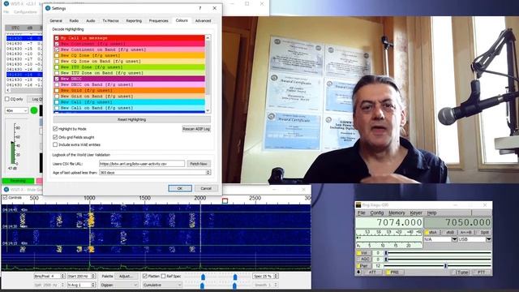Image resolution: width=519 pixels, height=292 pixels.
Task: Open the flrig Config menu
Action: coord(376,213)
